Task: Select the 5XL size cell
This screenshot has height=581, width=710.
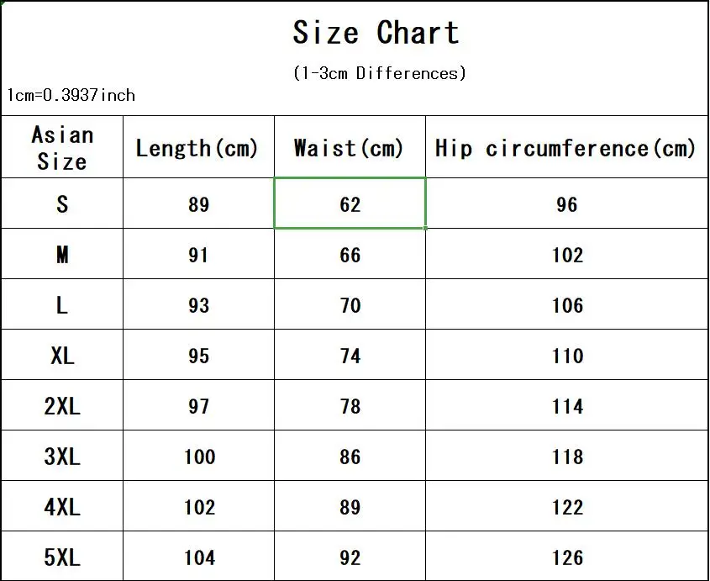Action: tap(62, 557)
